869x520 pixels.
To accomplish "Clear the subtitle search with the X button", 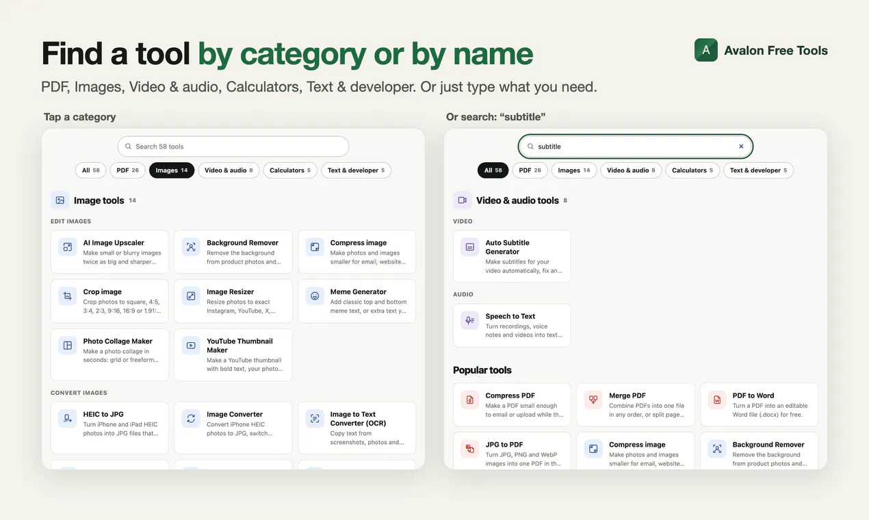I will coord(741,146).
